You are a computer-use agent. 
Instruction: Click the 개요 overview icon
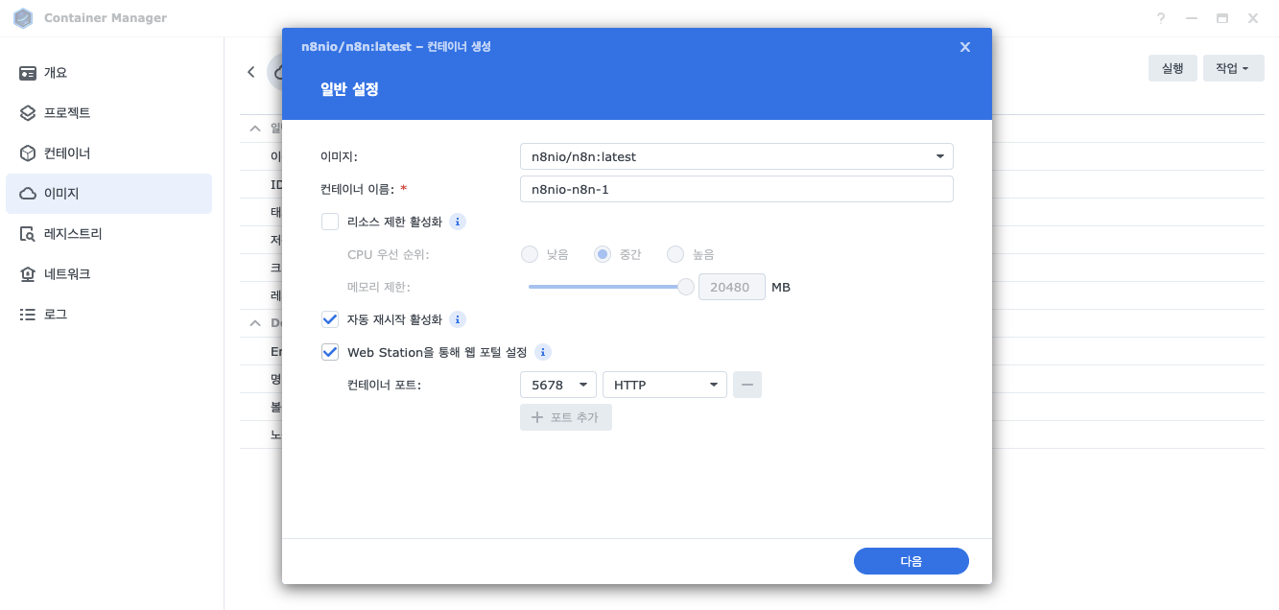pyautogui.click(x=28, y=73)
